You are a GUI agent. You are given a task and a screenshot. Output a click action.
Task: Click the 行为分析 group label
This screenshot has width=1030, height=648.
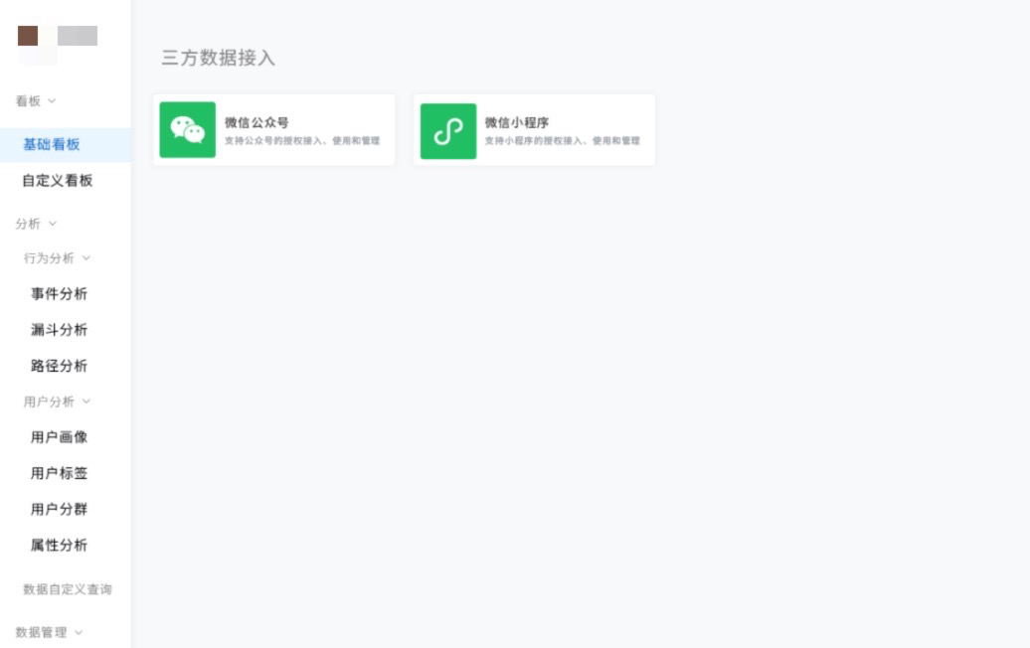(50, 258)
